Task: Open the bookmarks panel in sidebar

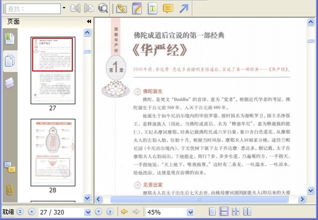Action: pyautogui.click(x=10, y=38)
